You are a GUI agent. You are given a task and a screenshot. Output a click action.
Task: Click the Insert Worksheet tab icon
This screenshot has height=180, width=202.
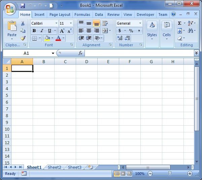pyautogui.click(x=90, y=167)
